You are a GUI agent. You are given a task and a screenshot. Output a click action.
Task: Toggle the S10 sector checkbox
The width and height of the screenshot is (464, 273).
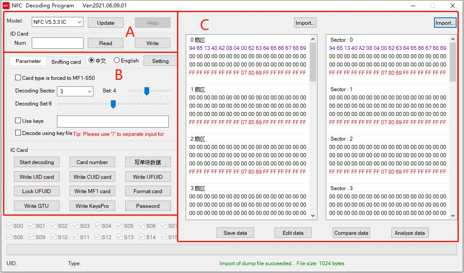pos(53,237)
